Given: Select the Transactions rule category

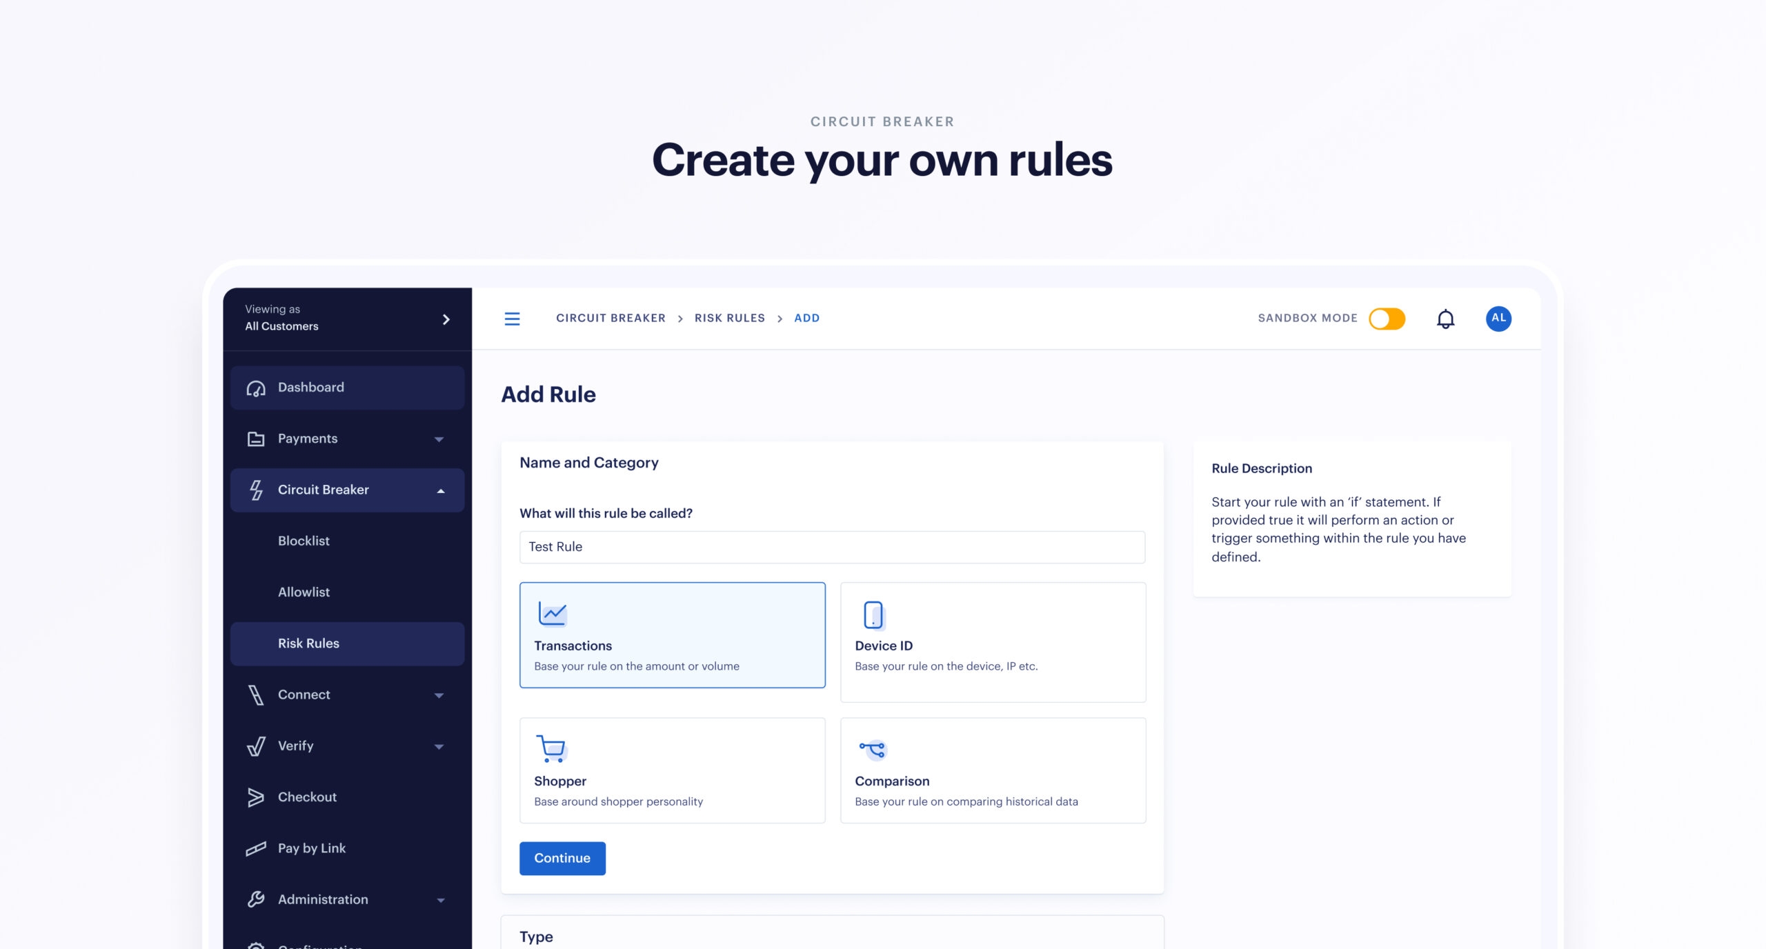Looking at the screenshot, I should coord(673,635).
